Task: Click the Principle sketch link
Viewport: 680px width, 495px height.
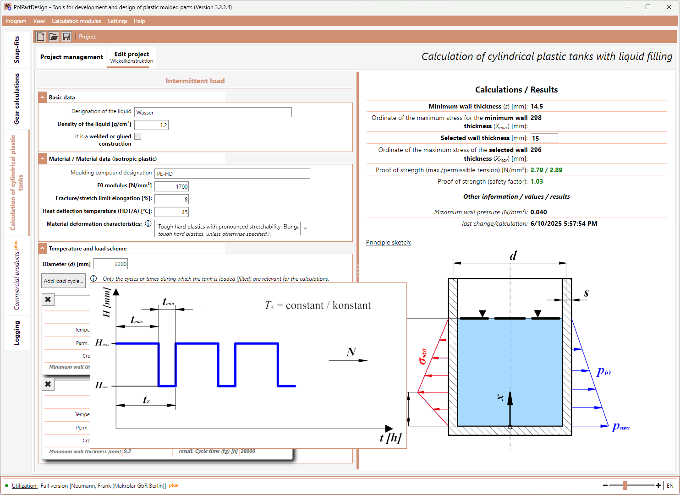Action: point(389,243)
